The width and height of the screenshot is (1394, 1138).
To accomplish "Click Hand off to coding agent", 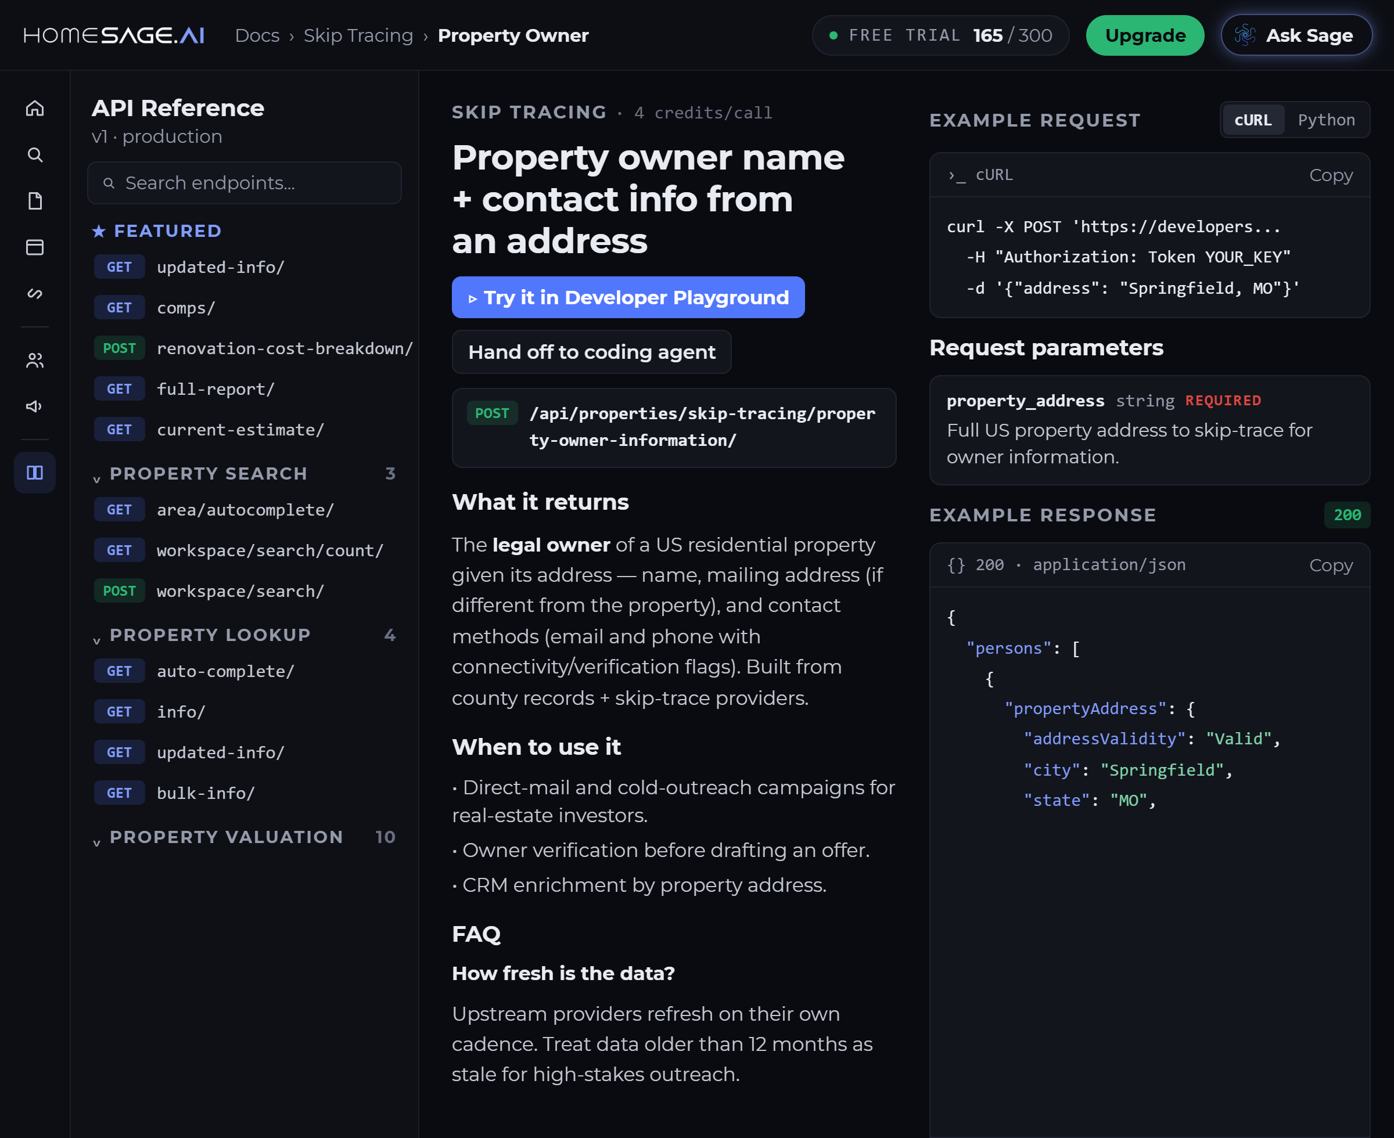I will (x=591, y=352).
